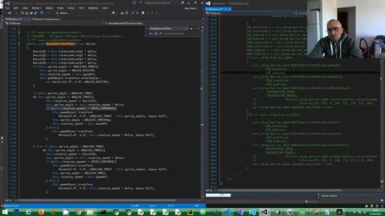Screen dimensions: 385x216
Task: Open the TEST menu
Action: click(x=81, y=8)
